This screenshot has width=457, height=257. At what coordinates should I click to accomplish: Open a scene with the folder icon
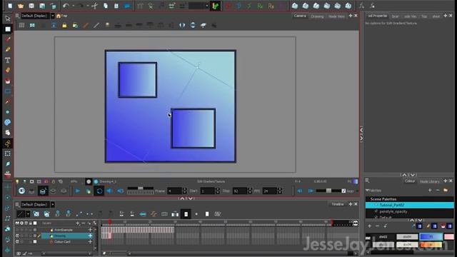click(21, 6)
